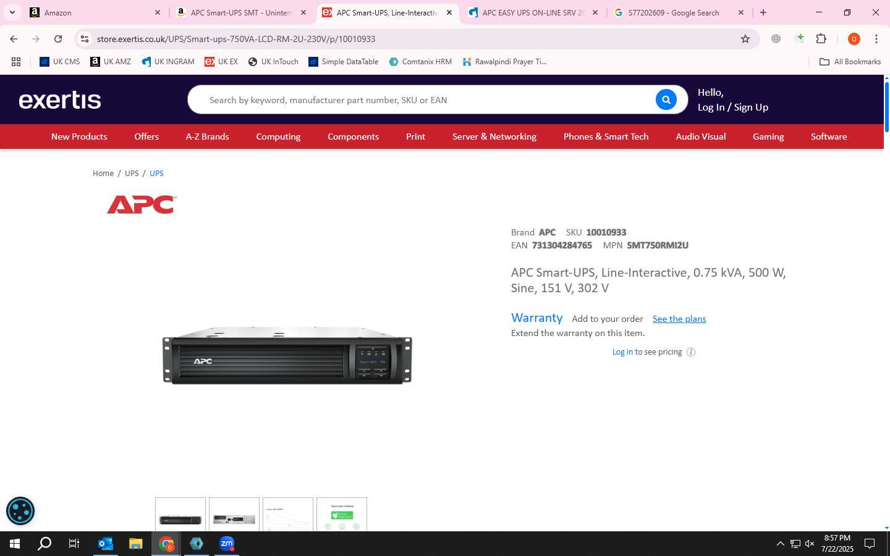Open Print menu
Image resolution: width=890 pixels, height=556 pixels.
[x=415, y=137]
